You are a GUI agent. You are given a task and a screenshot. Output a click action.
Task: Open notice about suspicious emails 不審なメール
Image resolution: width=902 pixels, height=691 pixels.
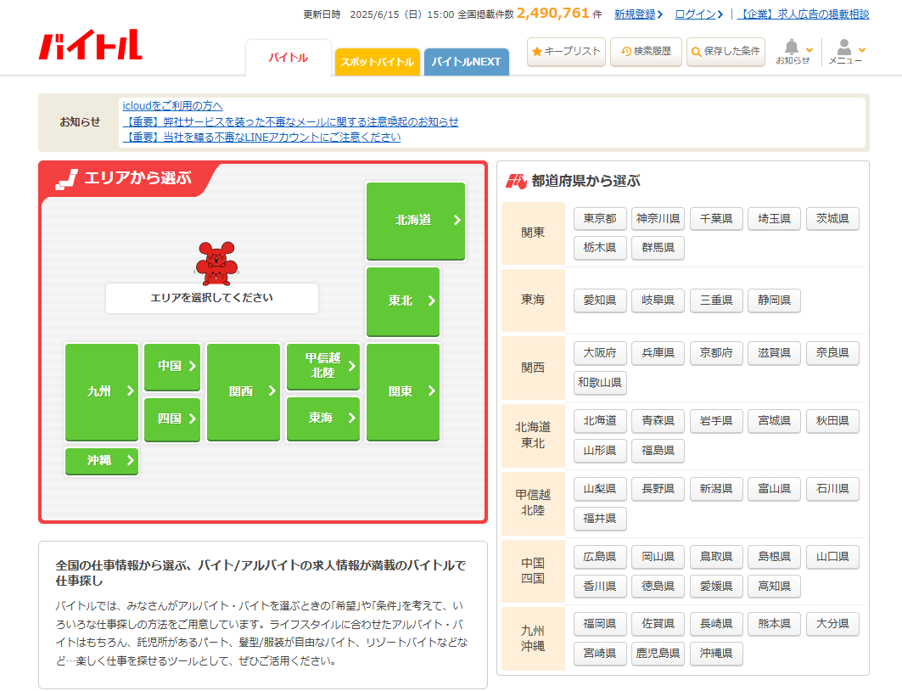pyautogui.click(x=290, y=122)
